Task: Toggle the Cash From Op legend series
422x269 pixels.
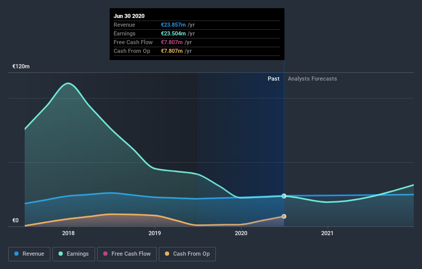Action: tap(187, 254)
